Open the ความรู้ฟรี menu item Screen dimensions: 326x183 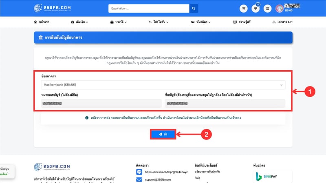[x=243, y=22]
